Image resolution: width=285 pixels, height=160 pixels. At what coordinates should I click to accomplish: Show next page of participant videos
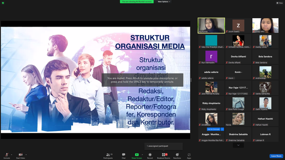click(x=238, y=145)
